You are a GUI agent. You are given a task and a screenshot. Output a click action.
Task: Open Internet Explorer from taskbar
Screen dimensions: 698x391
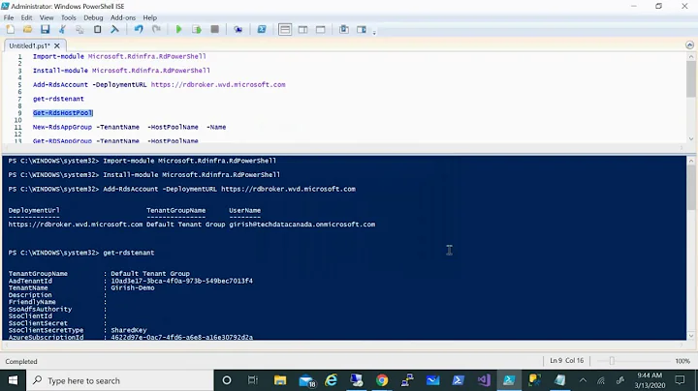point(332,380)
